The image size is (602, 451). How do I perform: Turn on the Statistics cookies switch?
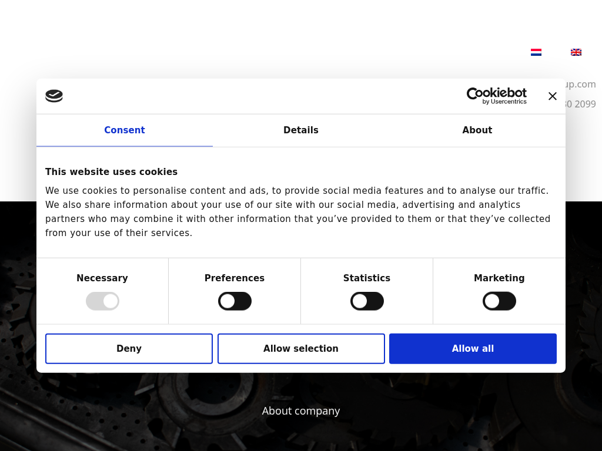coord(367,301)
